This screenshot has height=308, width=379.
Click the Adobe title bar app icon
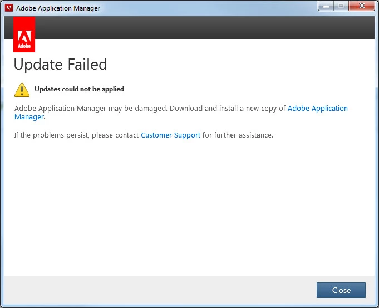pos(9,8)
